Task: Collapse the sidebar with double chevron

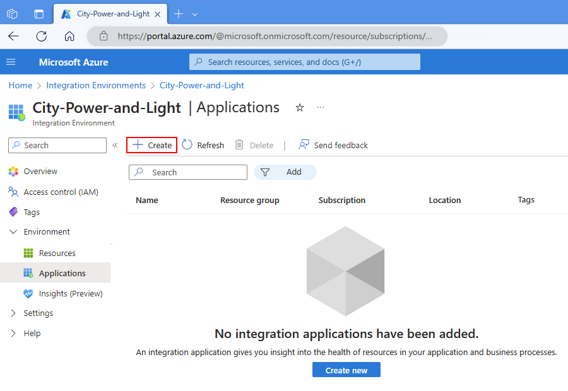Action: 115,145
